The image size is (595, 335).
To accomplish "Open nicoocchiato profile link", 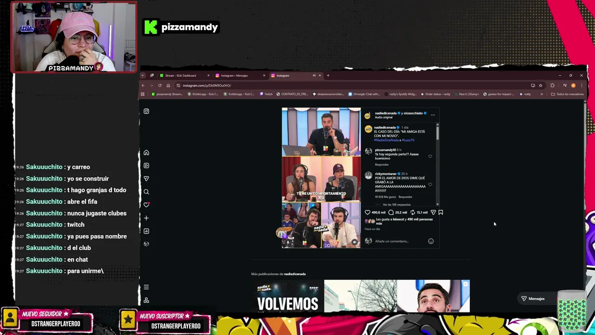I will (x=413, y=113).
